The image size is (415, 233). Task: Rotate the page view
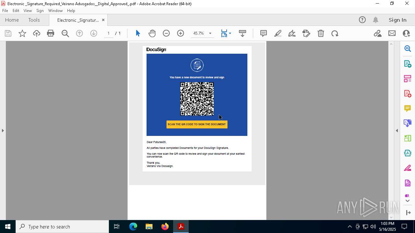coord(335,33)
